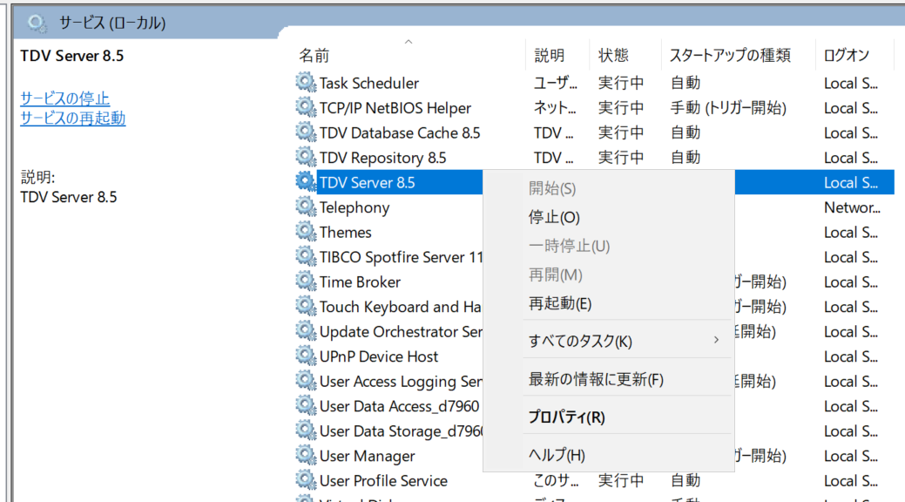Viewport: 905px width, 502px height.
Task: Click the ユーザ... description of Task Scheduler
Action: [x=555, y=83]
